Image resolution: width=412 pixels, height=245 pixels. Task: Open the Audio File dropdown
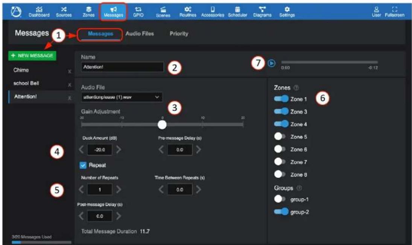(x=122, y=97)
